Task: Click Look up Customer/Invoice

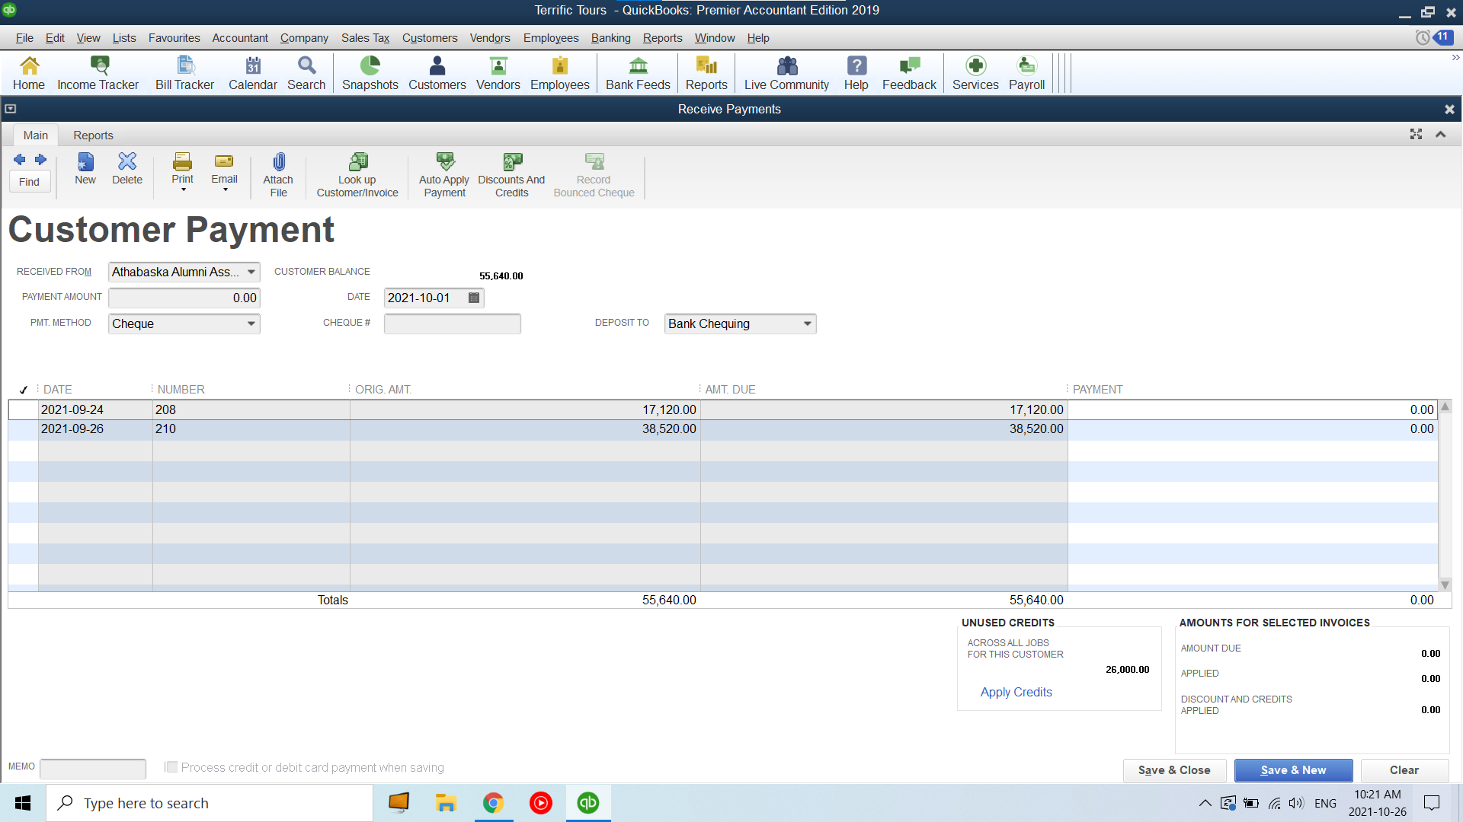Action: click(x=357, y=174)
